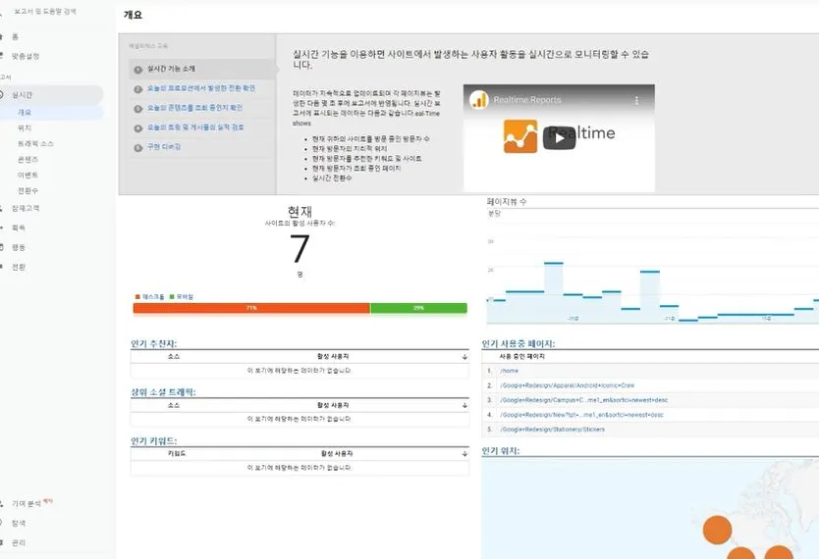Image resolution: width=819 pixels, height=559 pixels.
Task: Open the tutorial link about today's promotion conversions
Action: tap(201, 88)
